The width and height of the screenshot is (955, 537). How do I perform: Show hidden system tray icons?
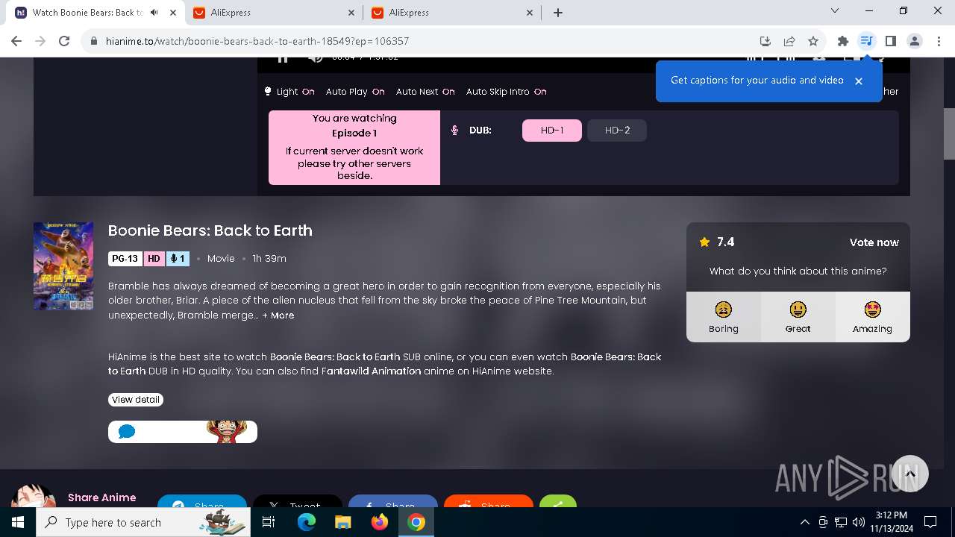(804, 522)
